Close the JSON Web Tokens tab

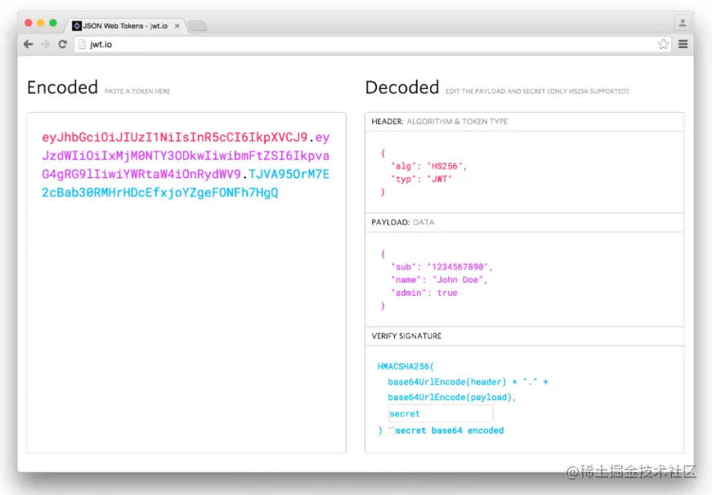(x=177, y=26)
